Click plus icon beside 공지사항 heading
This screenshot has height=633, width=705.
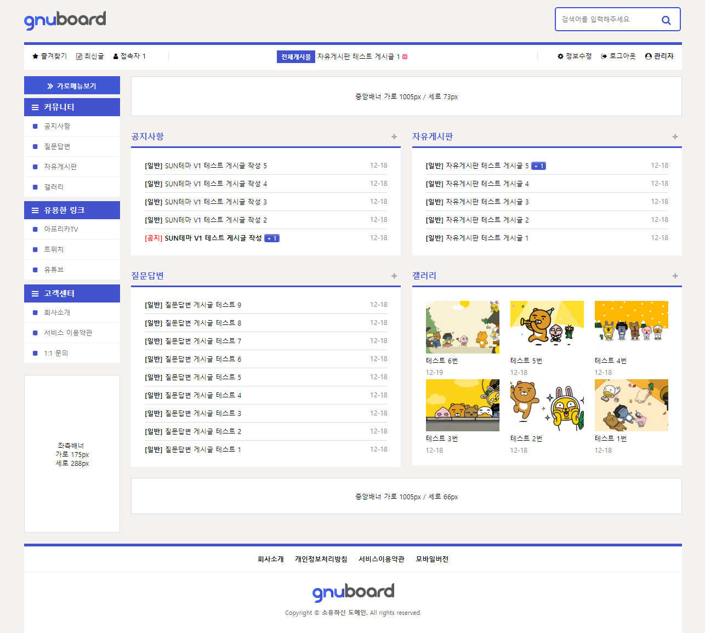coord(394,136)
